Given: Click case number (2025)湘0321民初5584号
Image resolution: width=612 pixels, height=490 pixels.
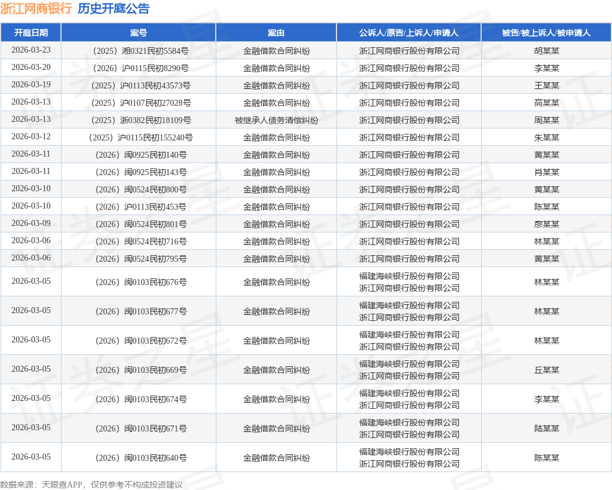Looking at the screenshot, I should 139,51.
